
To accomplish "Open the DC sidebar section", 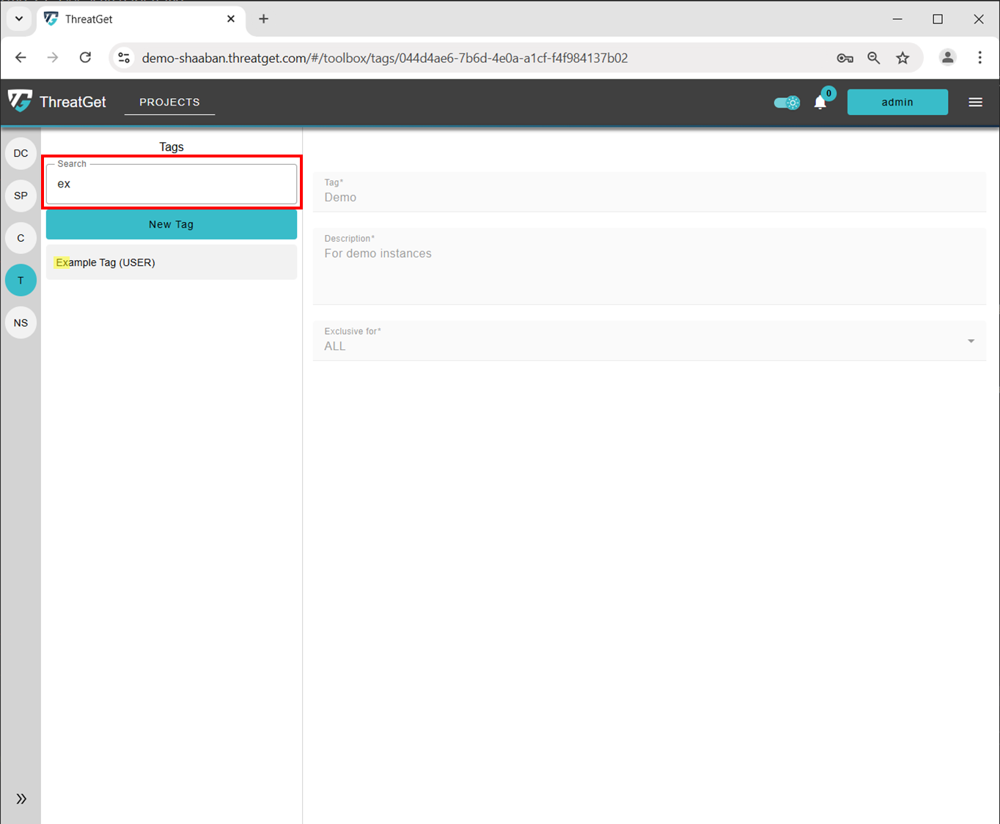I will click(21, 153).
